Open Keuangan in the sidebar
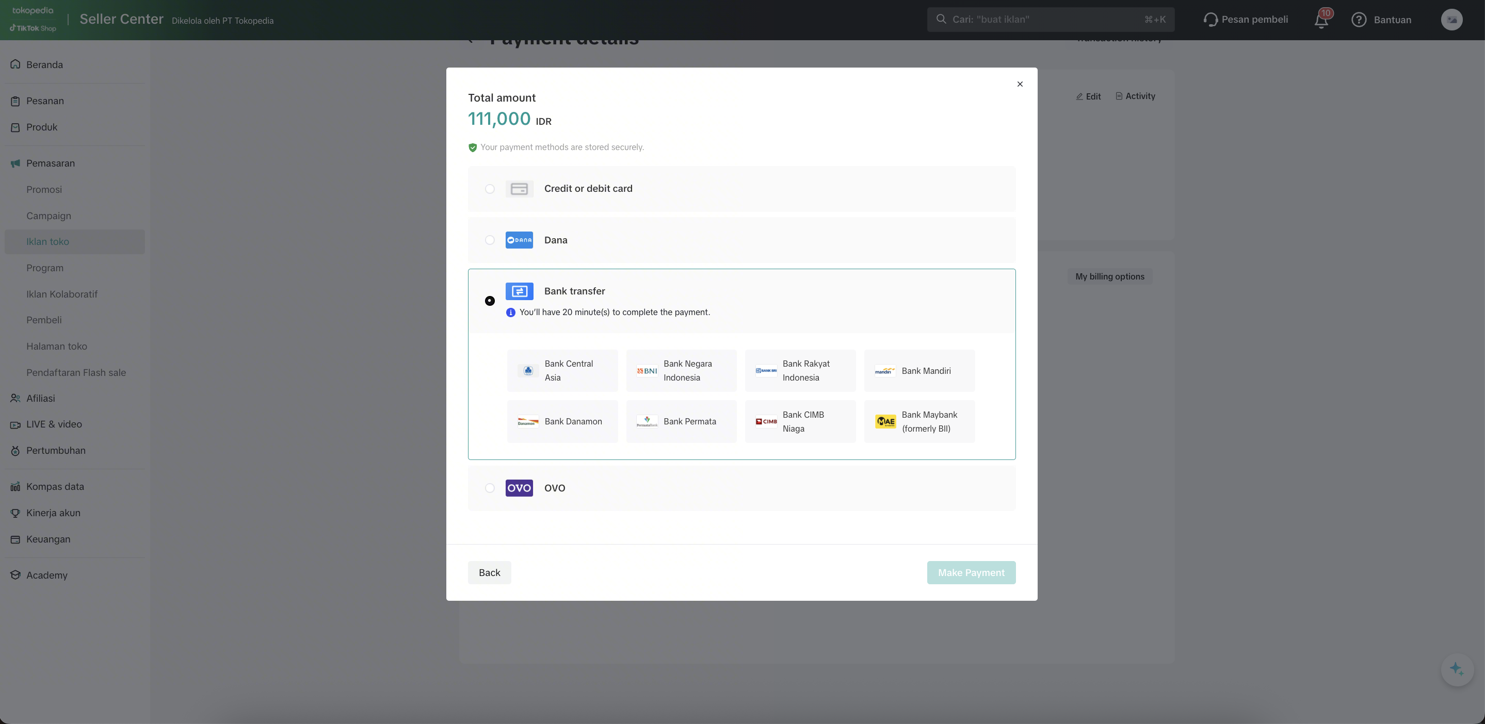Viewport: 1485px width, 724px height. 49,539
